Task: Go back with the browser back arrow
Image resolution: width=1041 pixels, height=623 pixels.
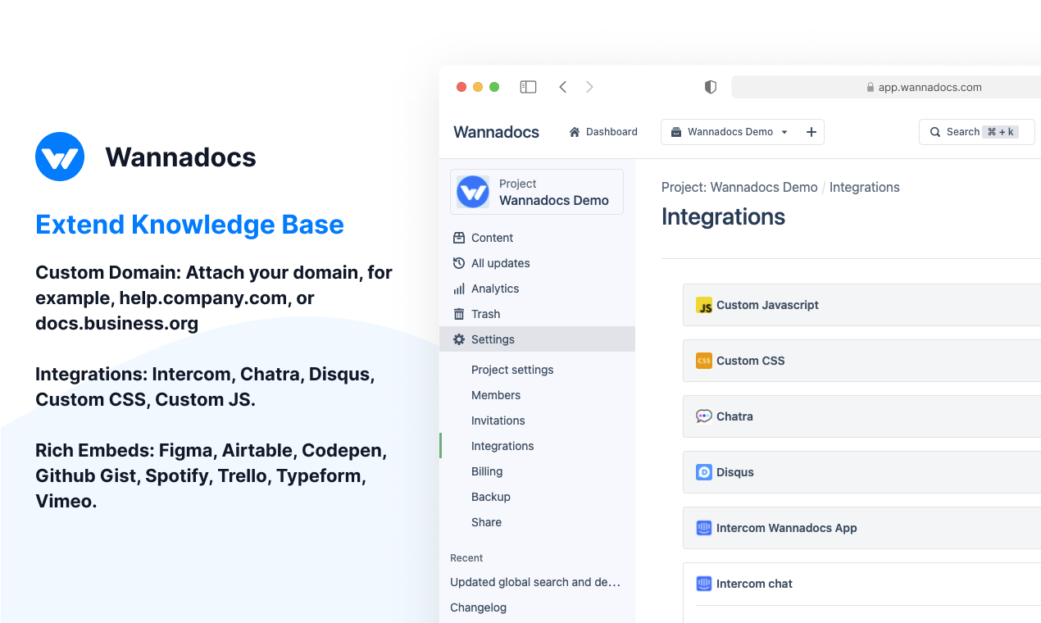Action: 563,87
